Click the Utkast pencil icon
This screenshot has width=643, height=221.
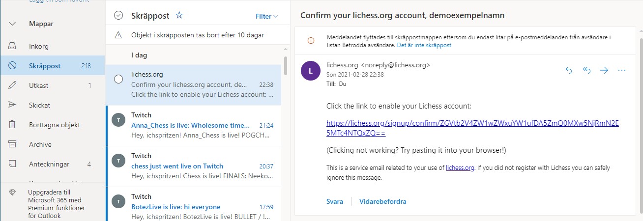click(13, 85)
